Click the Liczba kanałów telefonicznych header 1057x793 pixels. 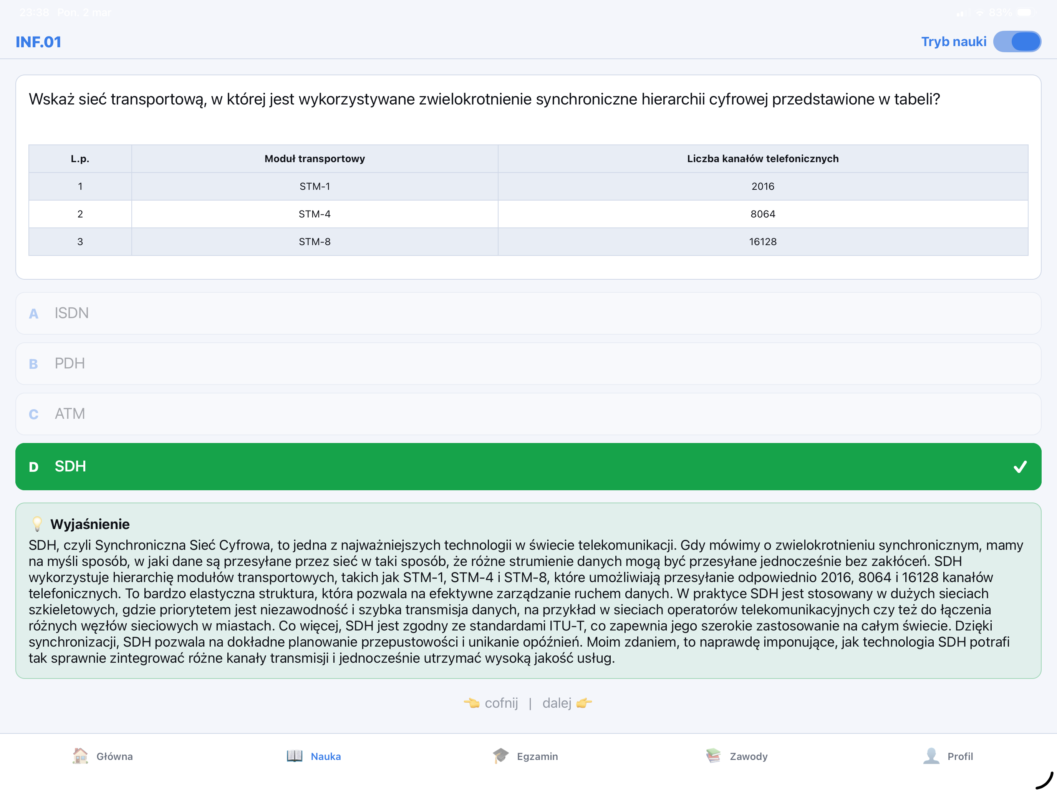763,159
